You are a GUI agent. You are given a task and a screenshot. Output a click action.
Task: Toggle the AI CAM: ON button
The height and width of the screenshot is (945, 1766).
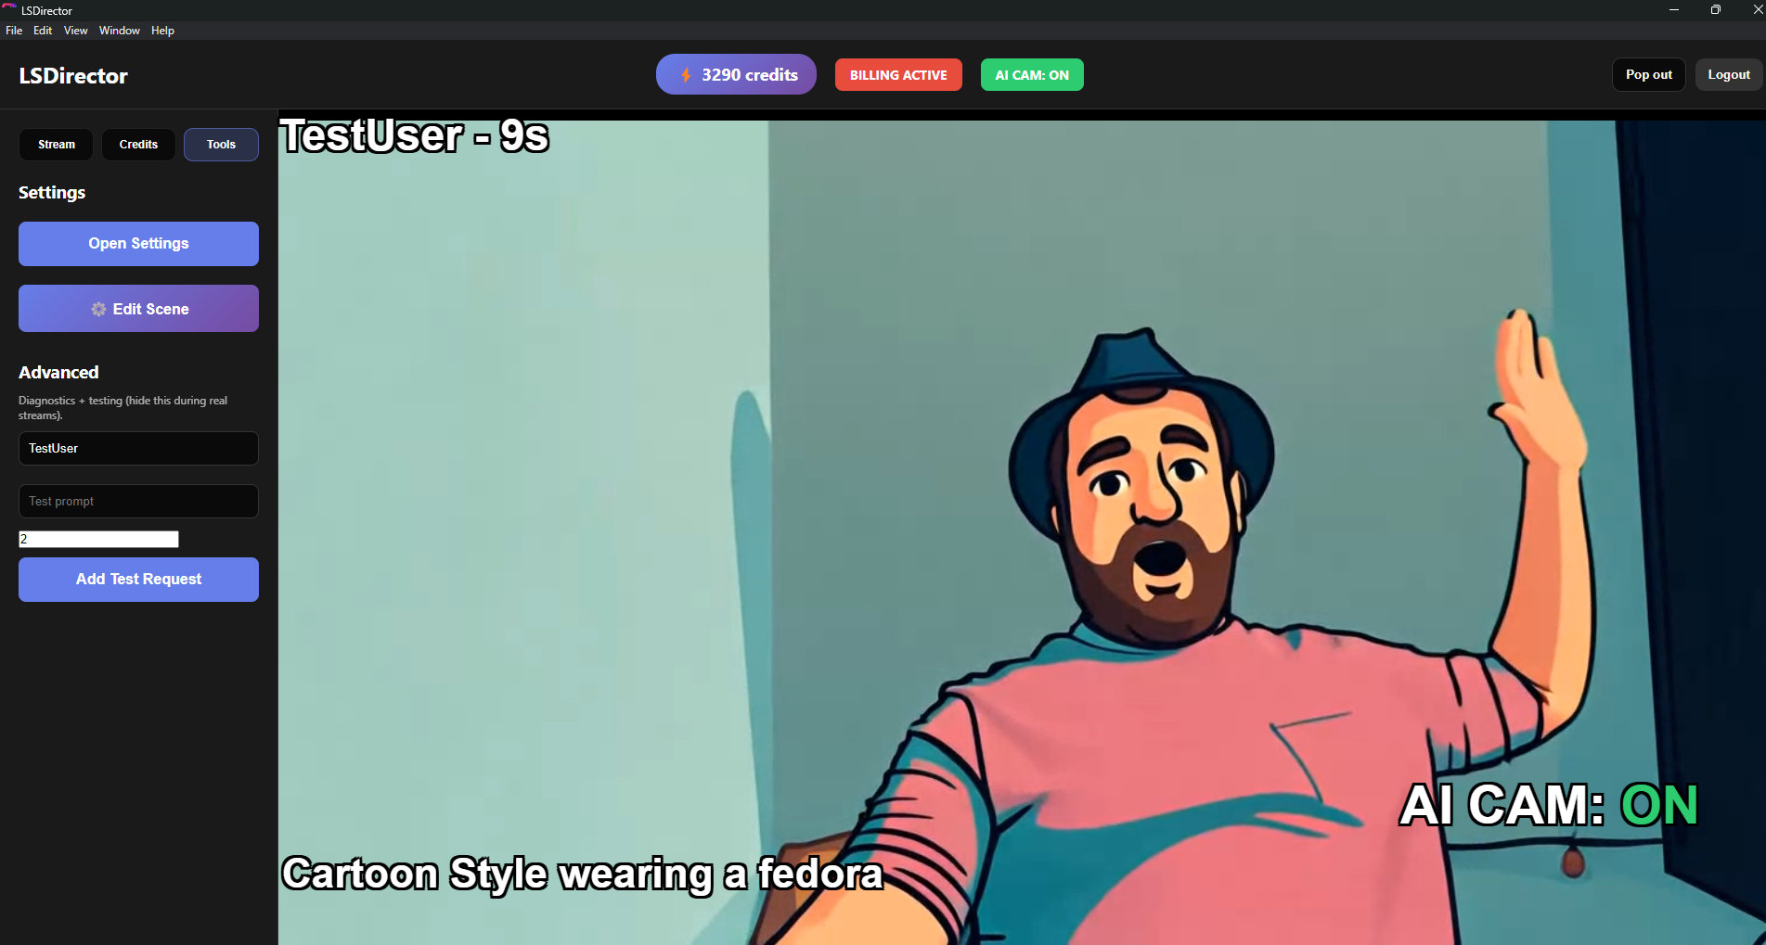pyautogui.click(x=1031, y=75)
